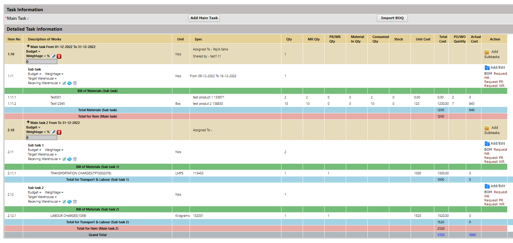
Task: Click 'Kilograms' unit in row 2.12.1
Action: pos(182,216)
